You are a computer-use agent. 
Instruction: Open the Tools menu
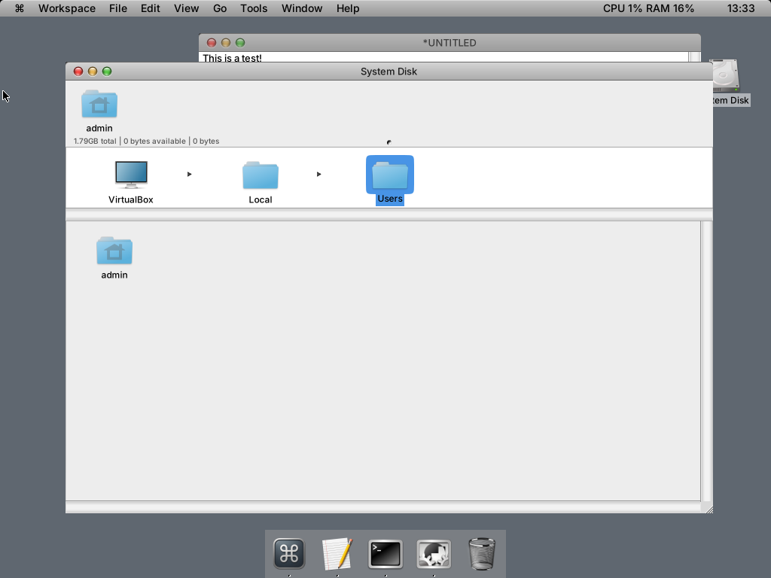coord(254,8)
